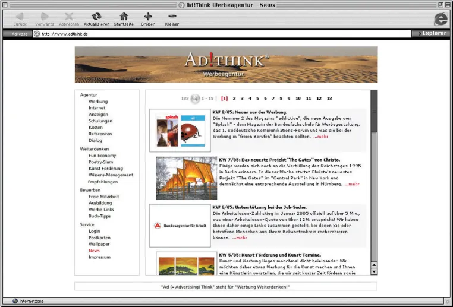Open the Kosten menu entry

(96, 128)
